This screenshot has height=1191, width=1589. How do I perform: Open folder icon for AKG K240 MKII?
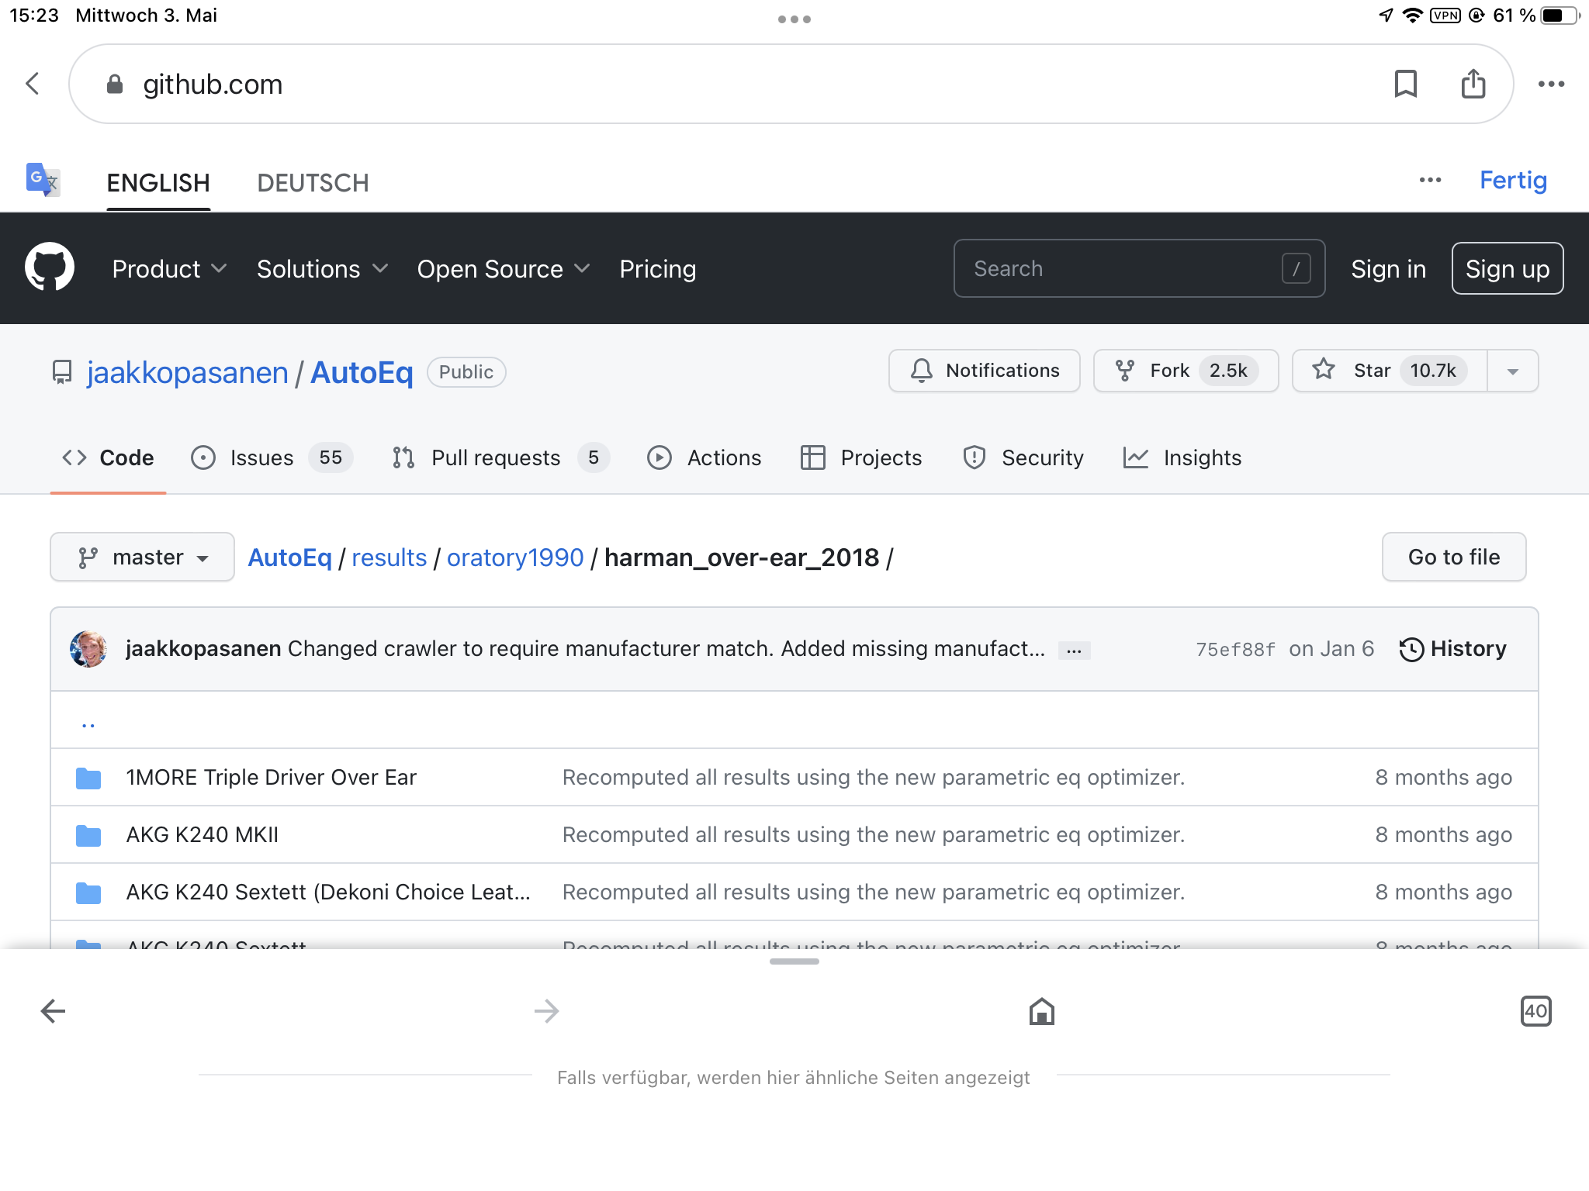coord(88,835)
